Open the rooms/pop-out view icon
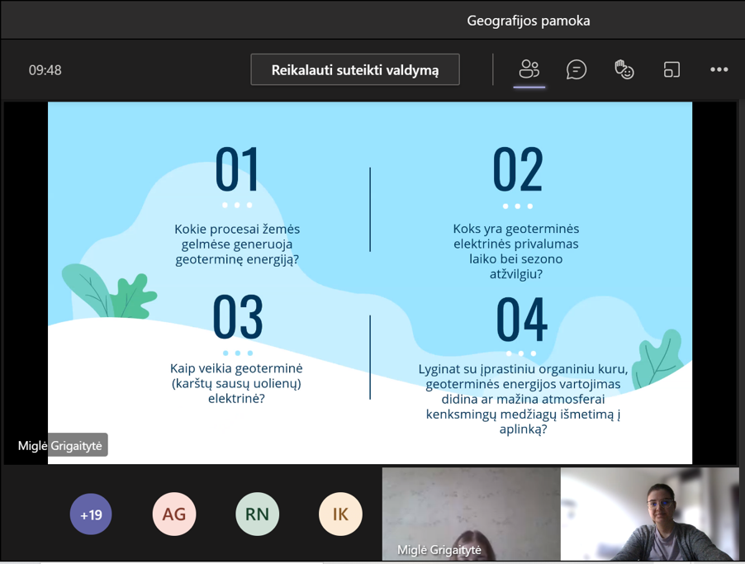The width and height of the screenshot is (745, 564). point(671,70)
